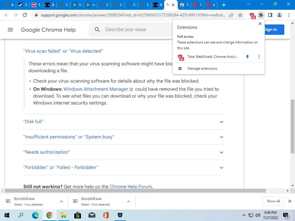Click the search magnifier in Help search
Image resolution: width=295 pixels, height=221 pixels.
click(97, 30)
